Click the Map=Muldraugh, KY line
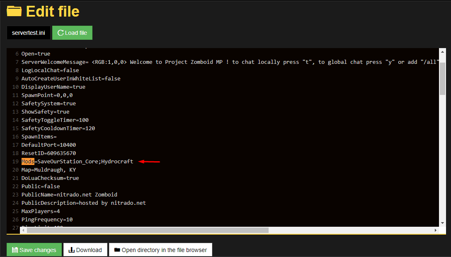Viewport: 451px width, 257px height. click(48, 170)
